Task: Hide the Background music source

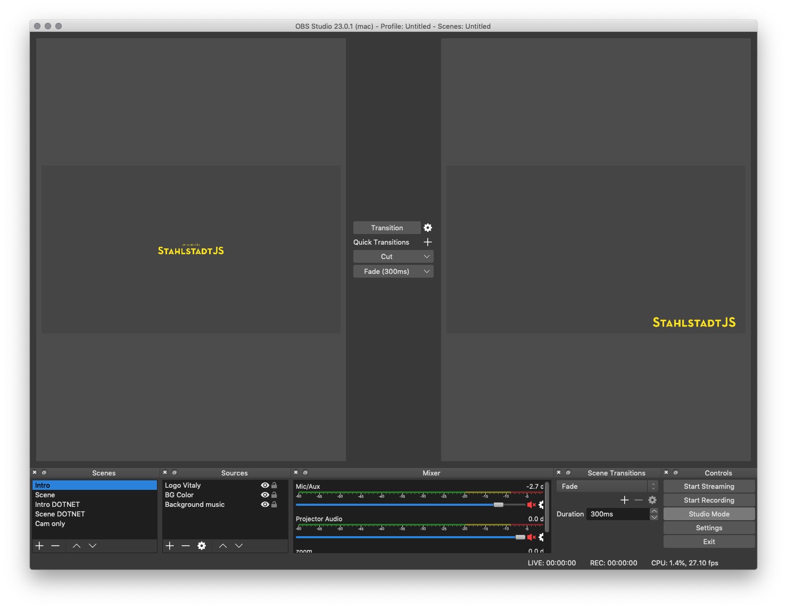Action: [x=265, y=504]
